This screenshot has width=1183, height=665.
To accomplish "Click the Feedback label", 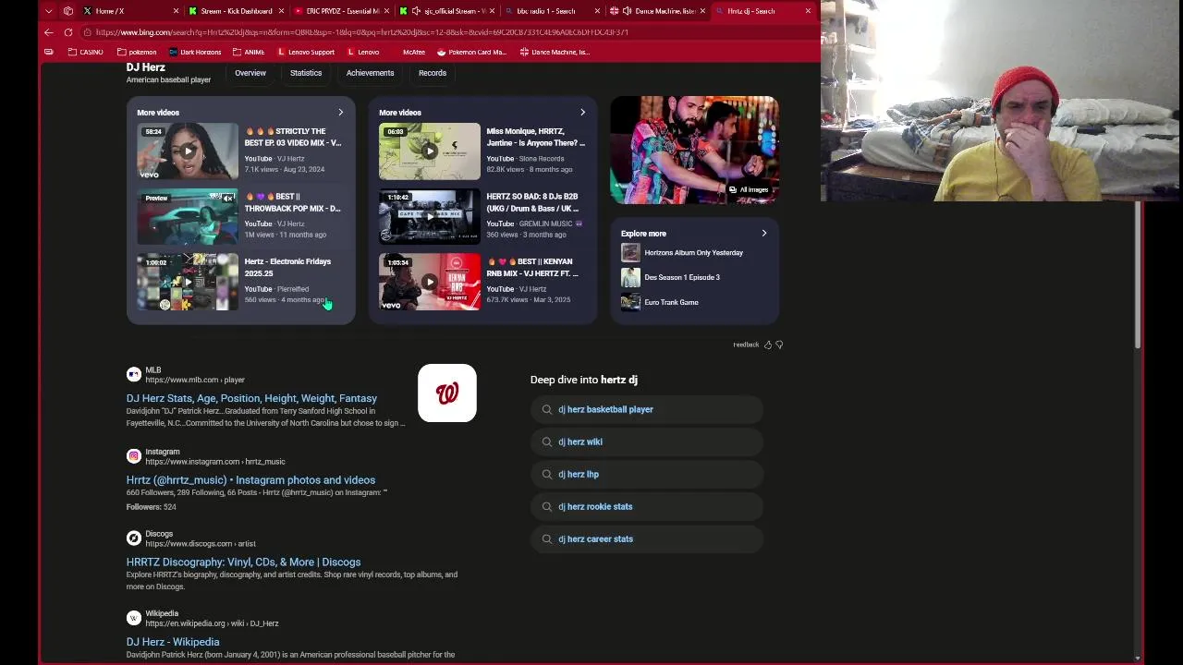I will point(746,345).
